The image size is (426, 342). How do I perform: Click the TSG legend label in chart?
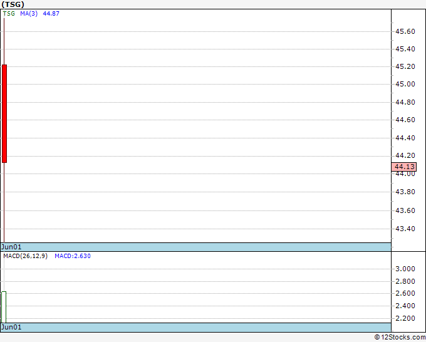pyautogui.click(x=9, y=14)
